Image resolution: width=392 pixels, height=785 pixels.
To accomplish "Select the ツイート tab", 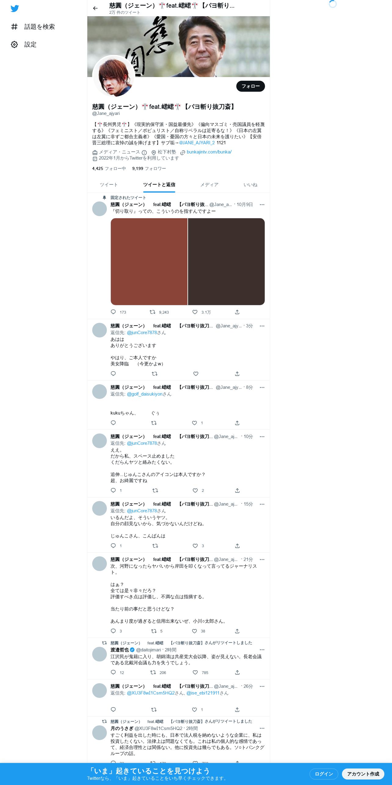I will (x=109, y=185).
